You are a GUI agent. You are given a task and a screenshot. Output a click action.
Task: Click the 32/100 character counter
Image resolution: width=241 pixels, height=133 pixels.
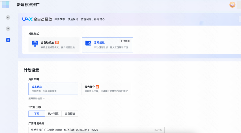point(158,130)
